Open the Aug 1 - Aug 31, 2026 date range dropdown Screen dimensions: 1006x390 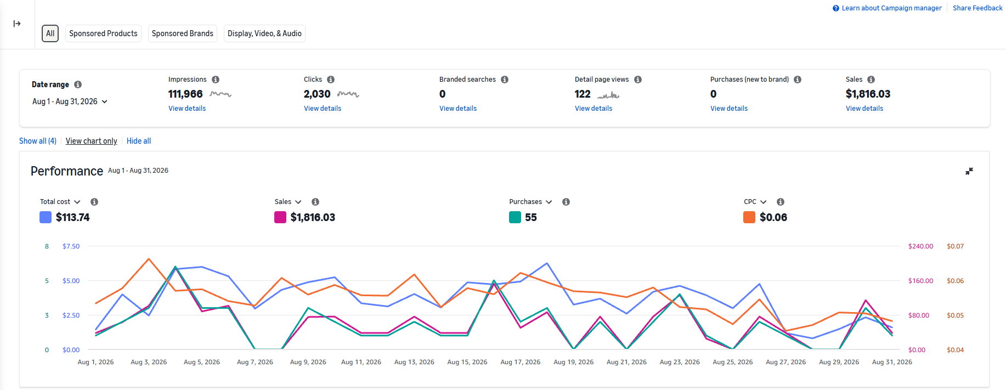[70, 101]
